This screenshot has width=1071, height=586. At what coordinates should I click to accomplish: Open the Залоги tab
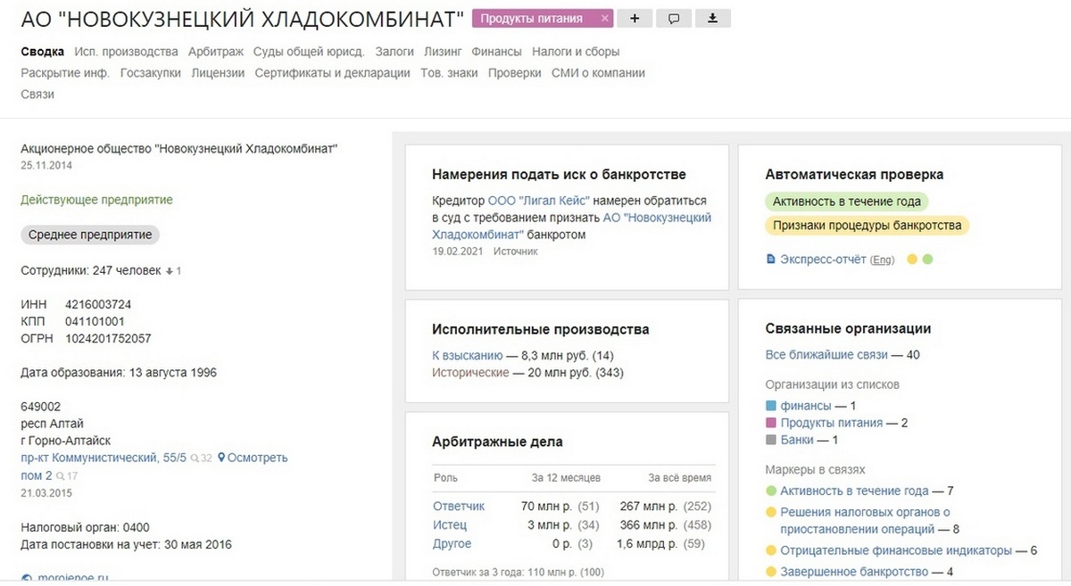[394, 52]
